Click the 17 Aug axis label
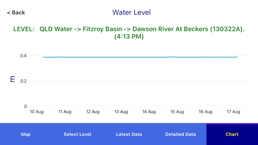Screen dimensions: 258x145 click(234, 112)
